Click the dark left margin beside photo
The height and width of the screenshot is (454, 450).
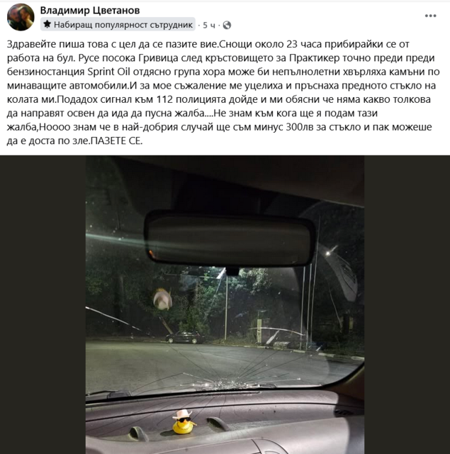[43, 304]
